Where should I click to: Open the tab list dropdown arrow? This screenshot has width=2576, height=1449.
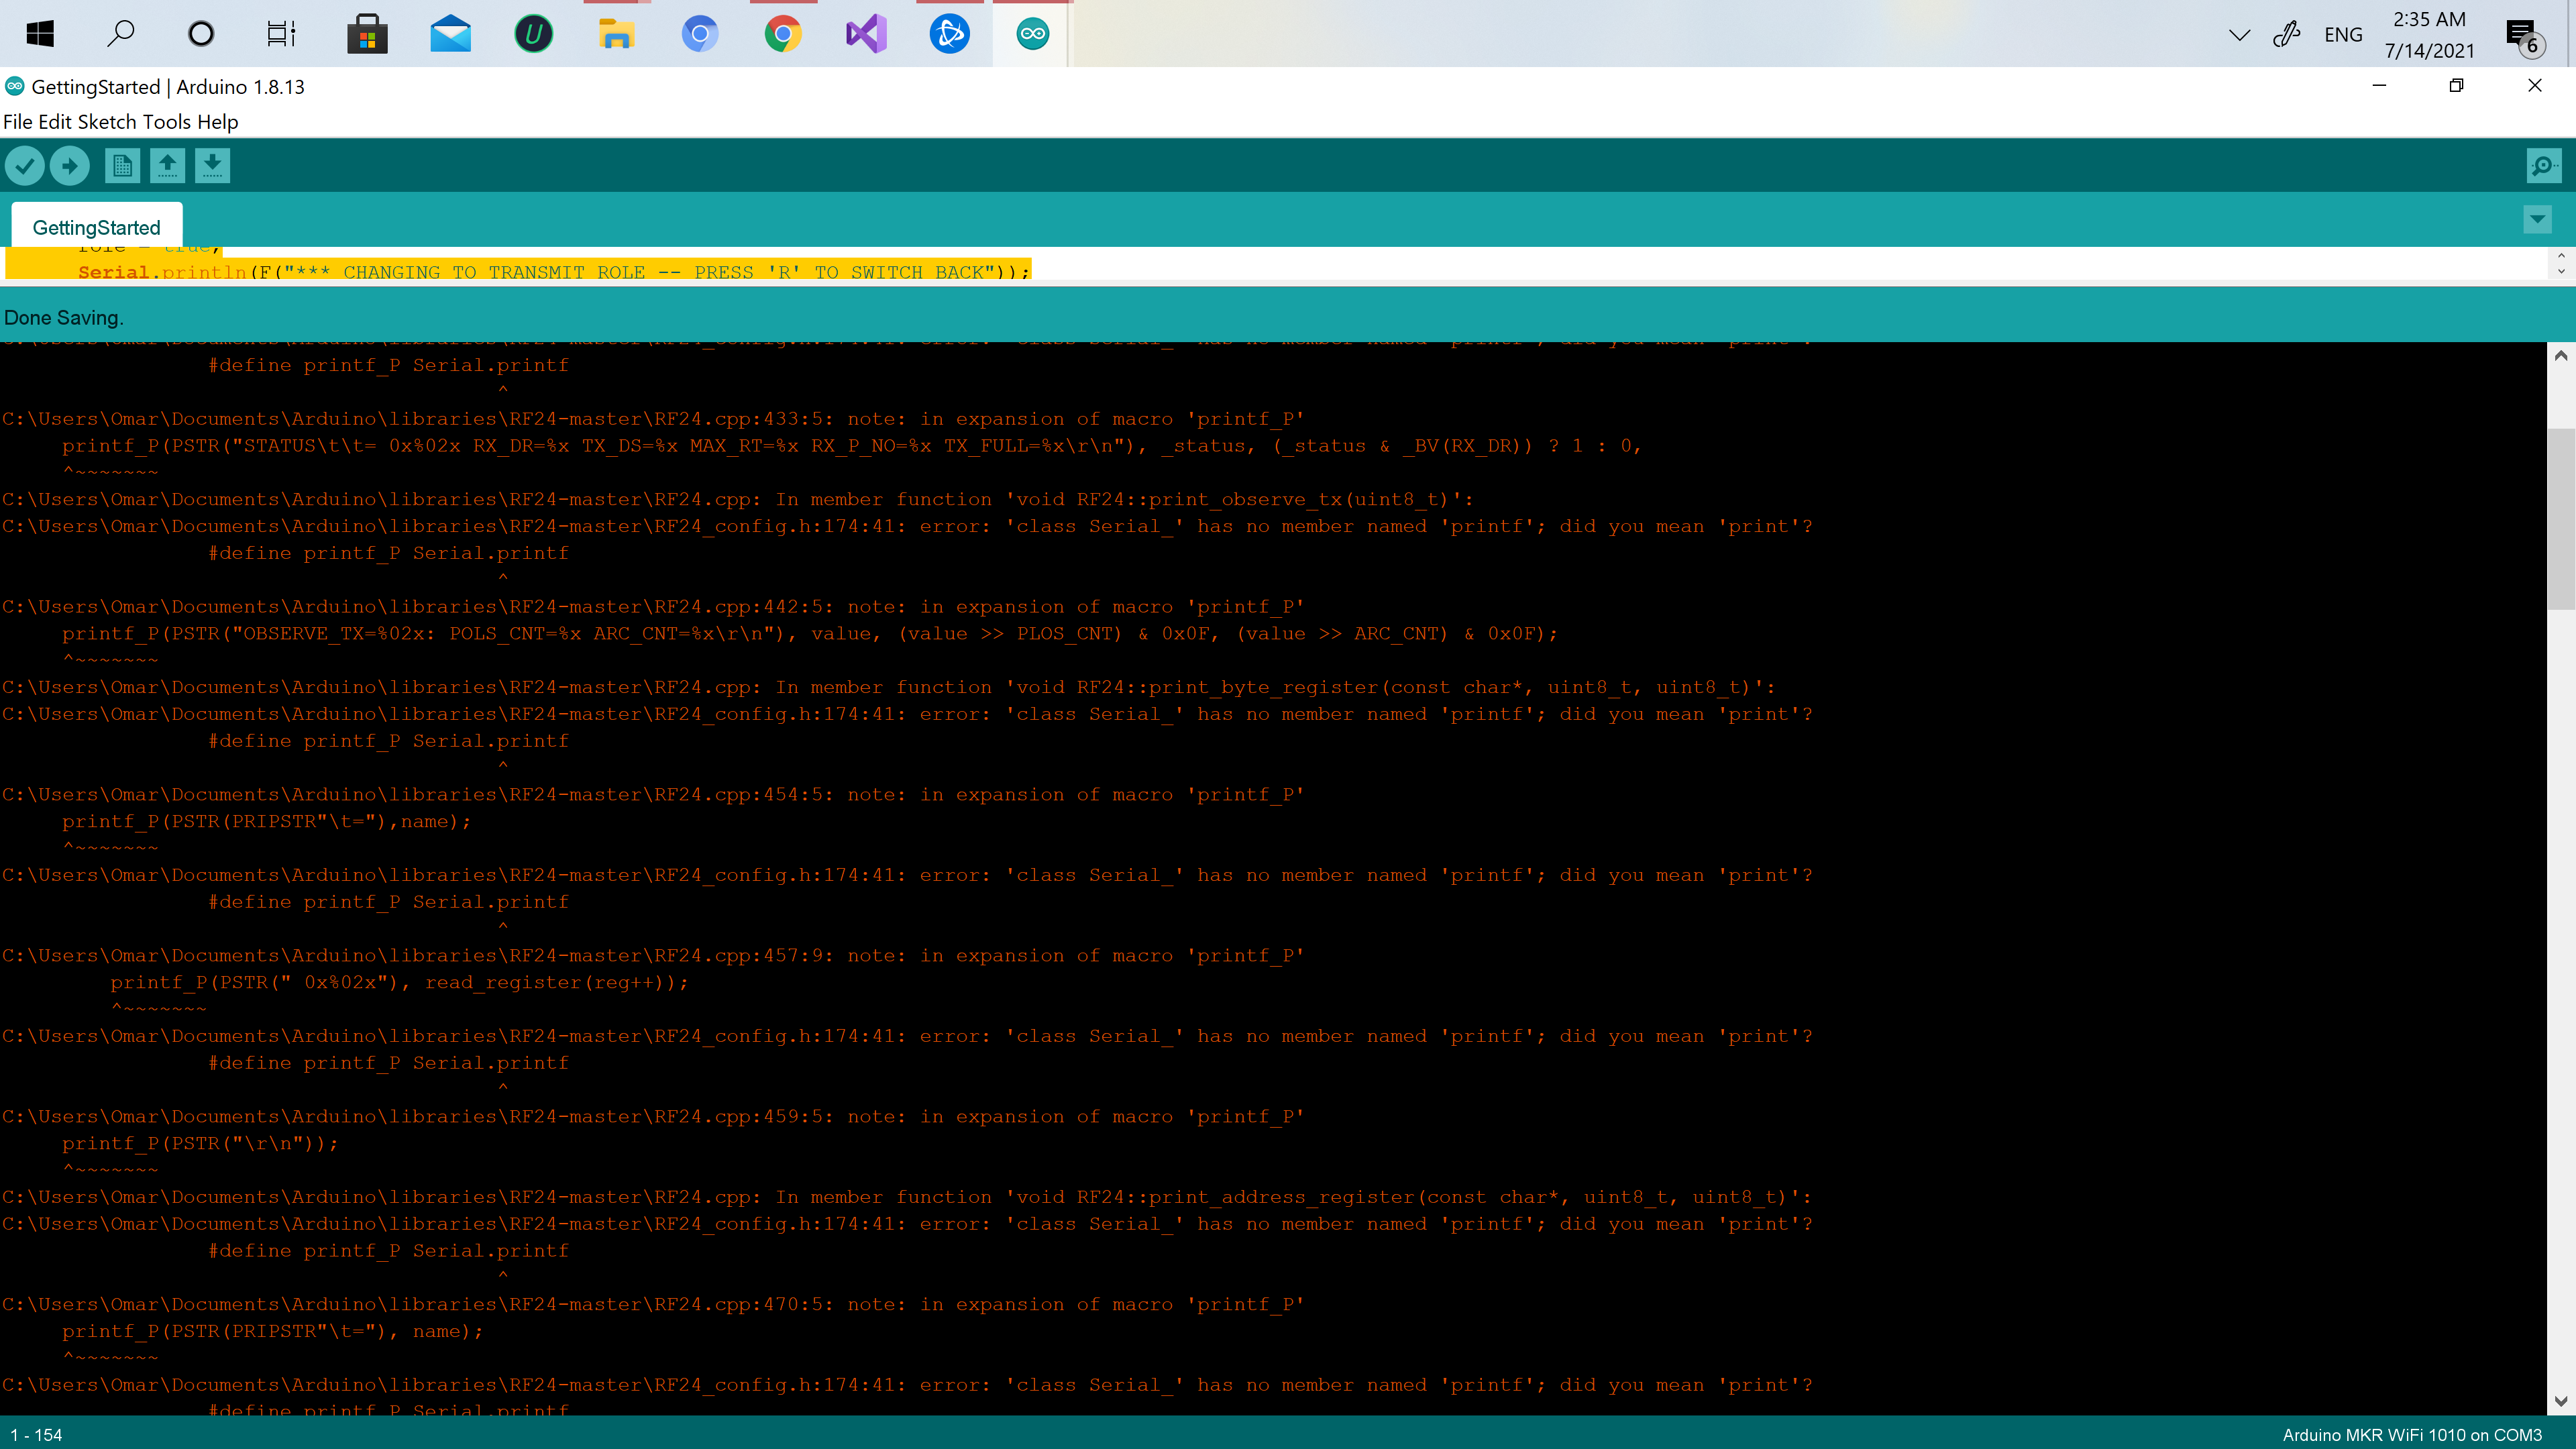click(x=2537, y=219)
